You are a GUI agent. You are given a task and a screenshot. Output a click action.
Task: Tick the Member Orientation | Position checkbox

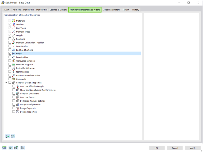pos(10,42)
